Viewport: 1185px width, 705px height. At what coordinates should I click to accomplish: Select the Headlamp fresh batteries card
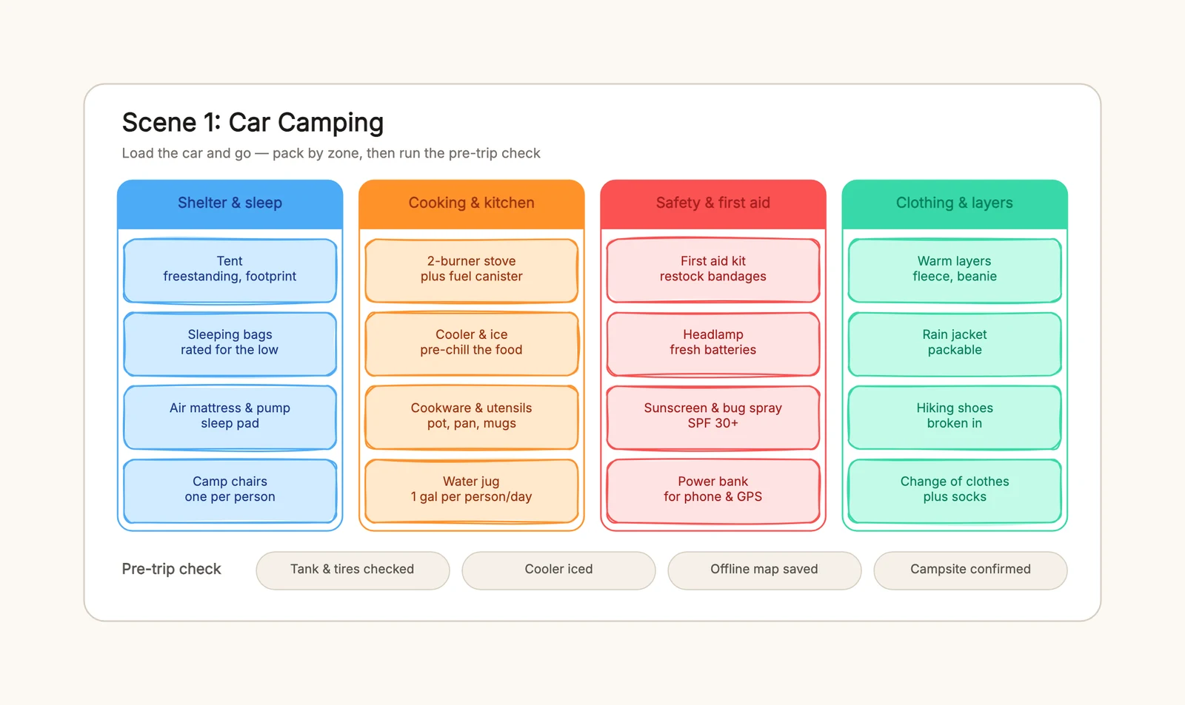(712, 343)
